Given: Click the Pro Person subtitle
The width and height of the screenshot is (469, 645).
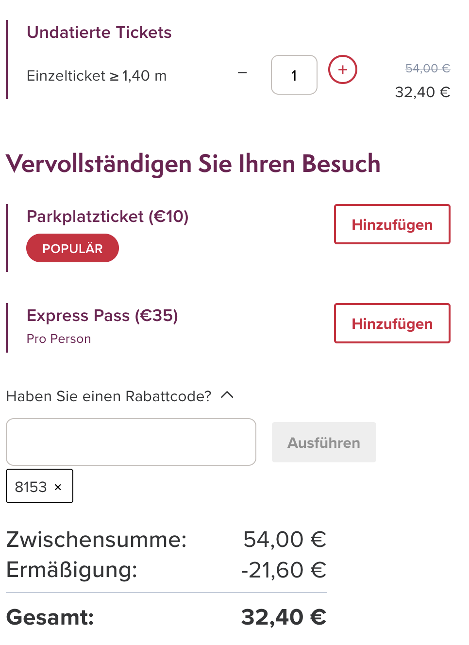Looking at the screenshot, I should tap(59, 339).
